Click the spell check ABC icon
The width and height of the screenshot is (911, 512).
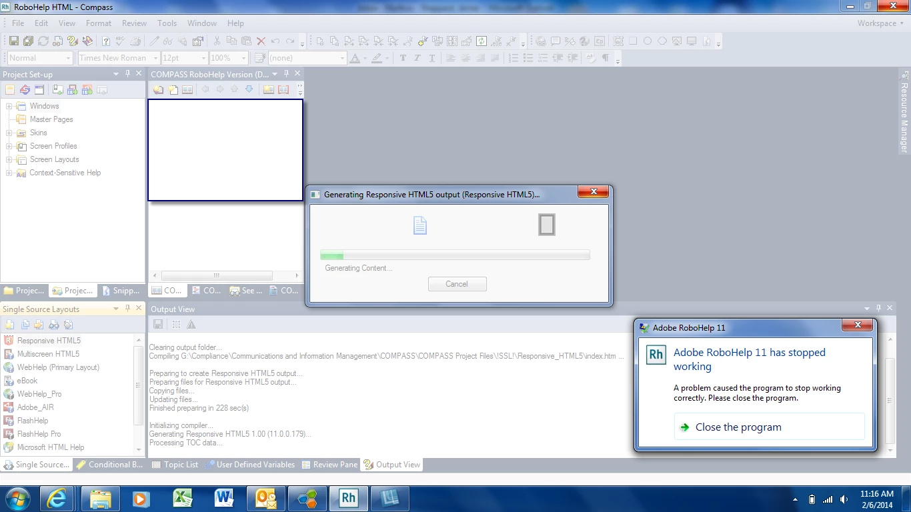(120, 41)
